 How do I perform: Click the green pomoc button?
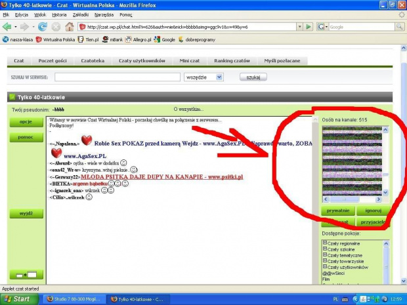click(26, 137)
